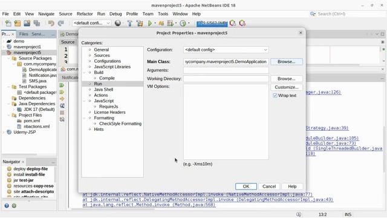The image size is (387, 218).
Task: Click the second red profiler icon after memory bar
Action: [x=242, y=23]
